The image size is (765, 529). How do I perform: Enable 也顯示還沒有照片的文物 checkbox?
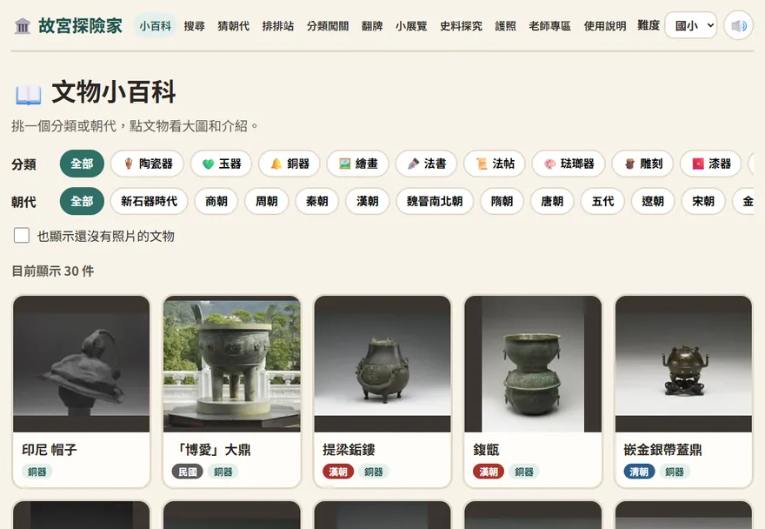[x=22, y=236]
